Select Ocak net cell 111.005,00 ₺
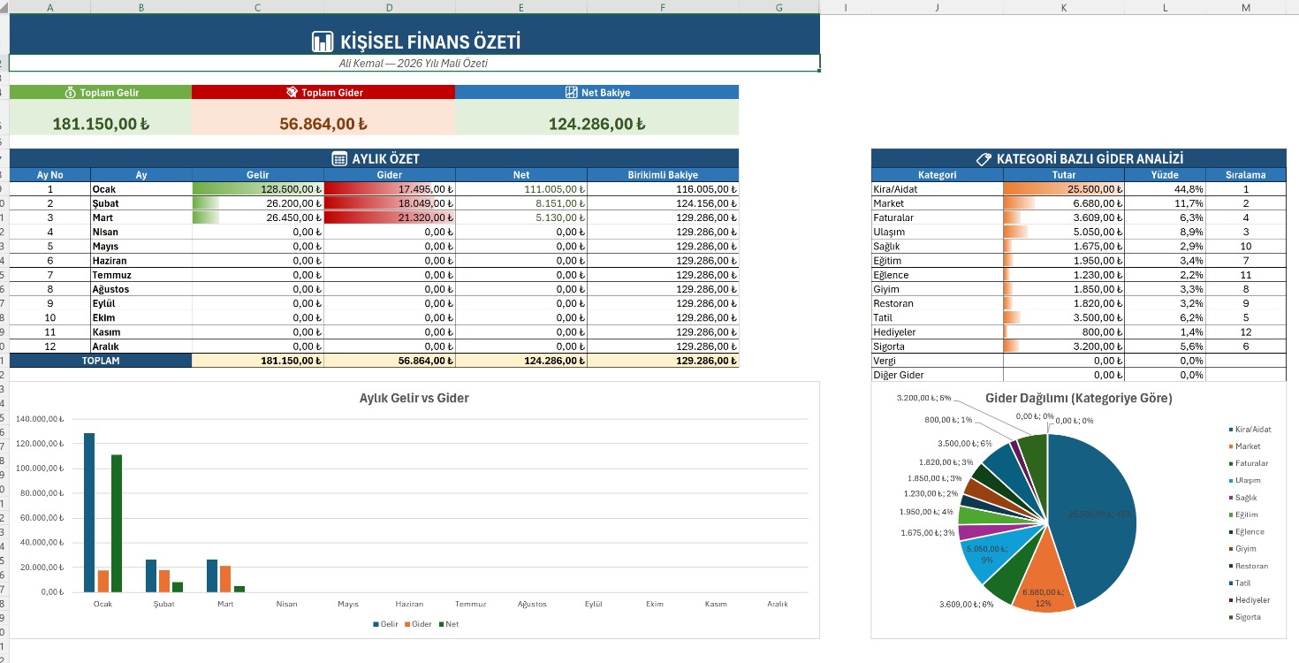The height and width of the screenshot is (663, 1299). [521, 189]
